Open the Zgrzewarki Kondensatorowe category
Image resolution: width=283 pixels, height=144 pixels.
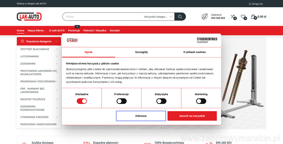pos(32,108)
